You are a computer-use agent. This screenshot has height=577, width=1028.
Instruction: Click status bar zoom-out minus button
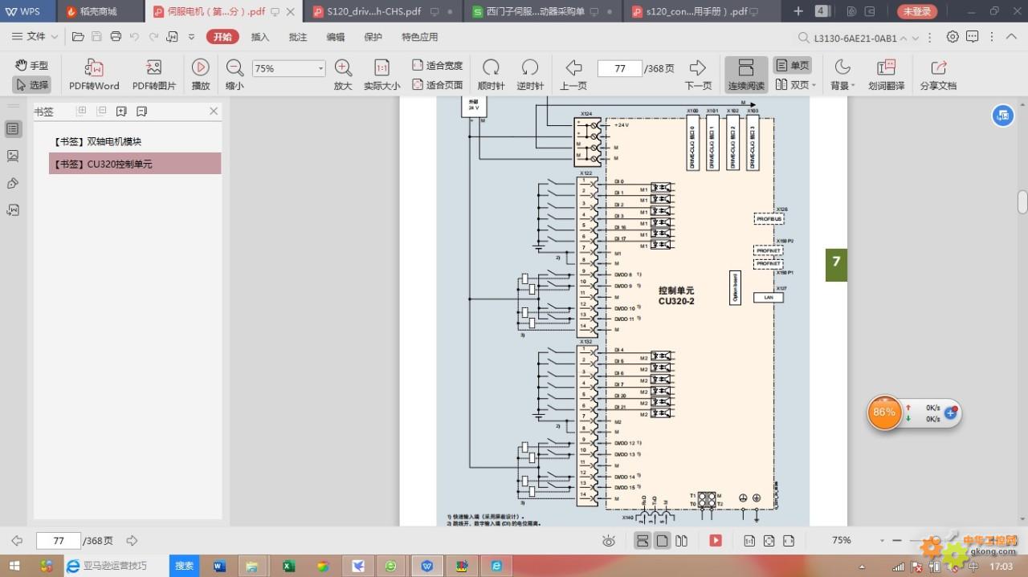[899, 541]
